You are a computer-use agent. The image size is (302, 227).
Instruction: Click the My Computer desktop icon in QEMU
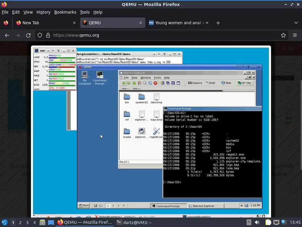(85, 78)
